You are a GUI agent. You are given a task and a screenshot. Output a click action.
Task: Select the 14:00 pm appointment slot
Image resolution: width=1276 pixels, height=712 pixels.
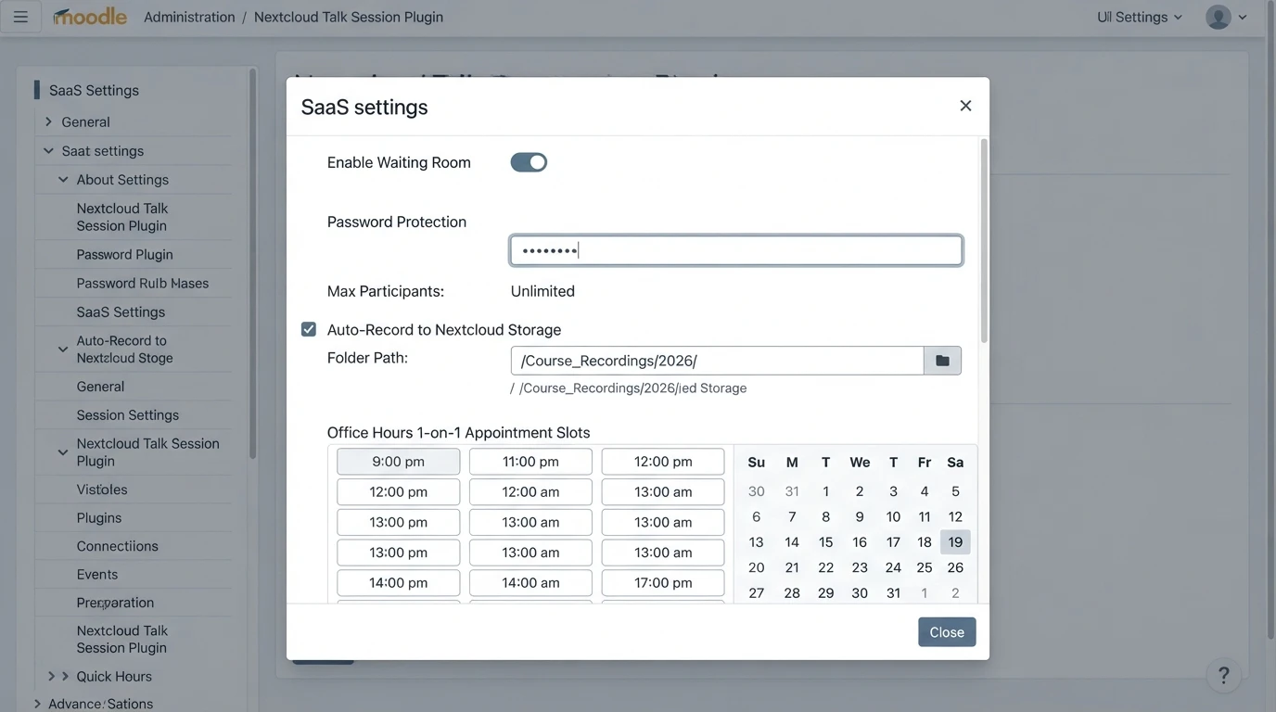coord(398,583)
